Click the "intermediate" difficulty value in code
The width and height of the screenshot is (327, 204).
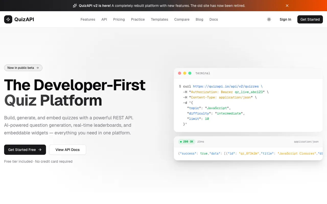coord(229,113)
